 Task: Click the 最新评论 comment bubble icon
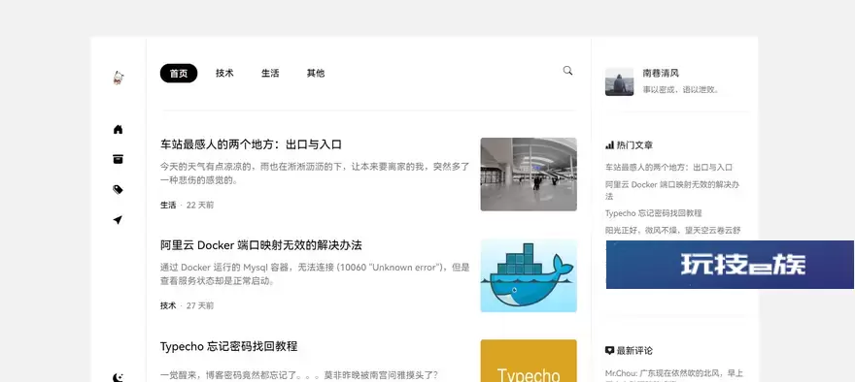(x=609, y=351)
